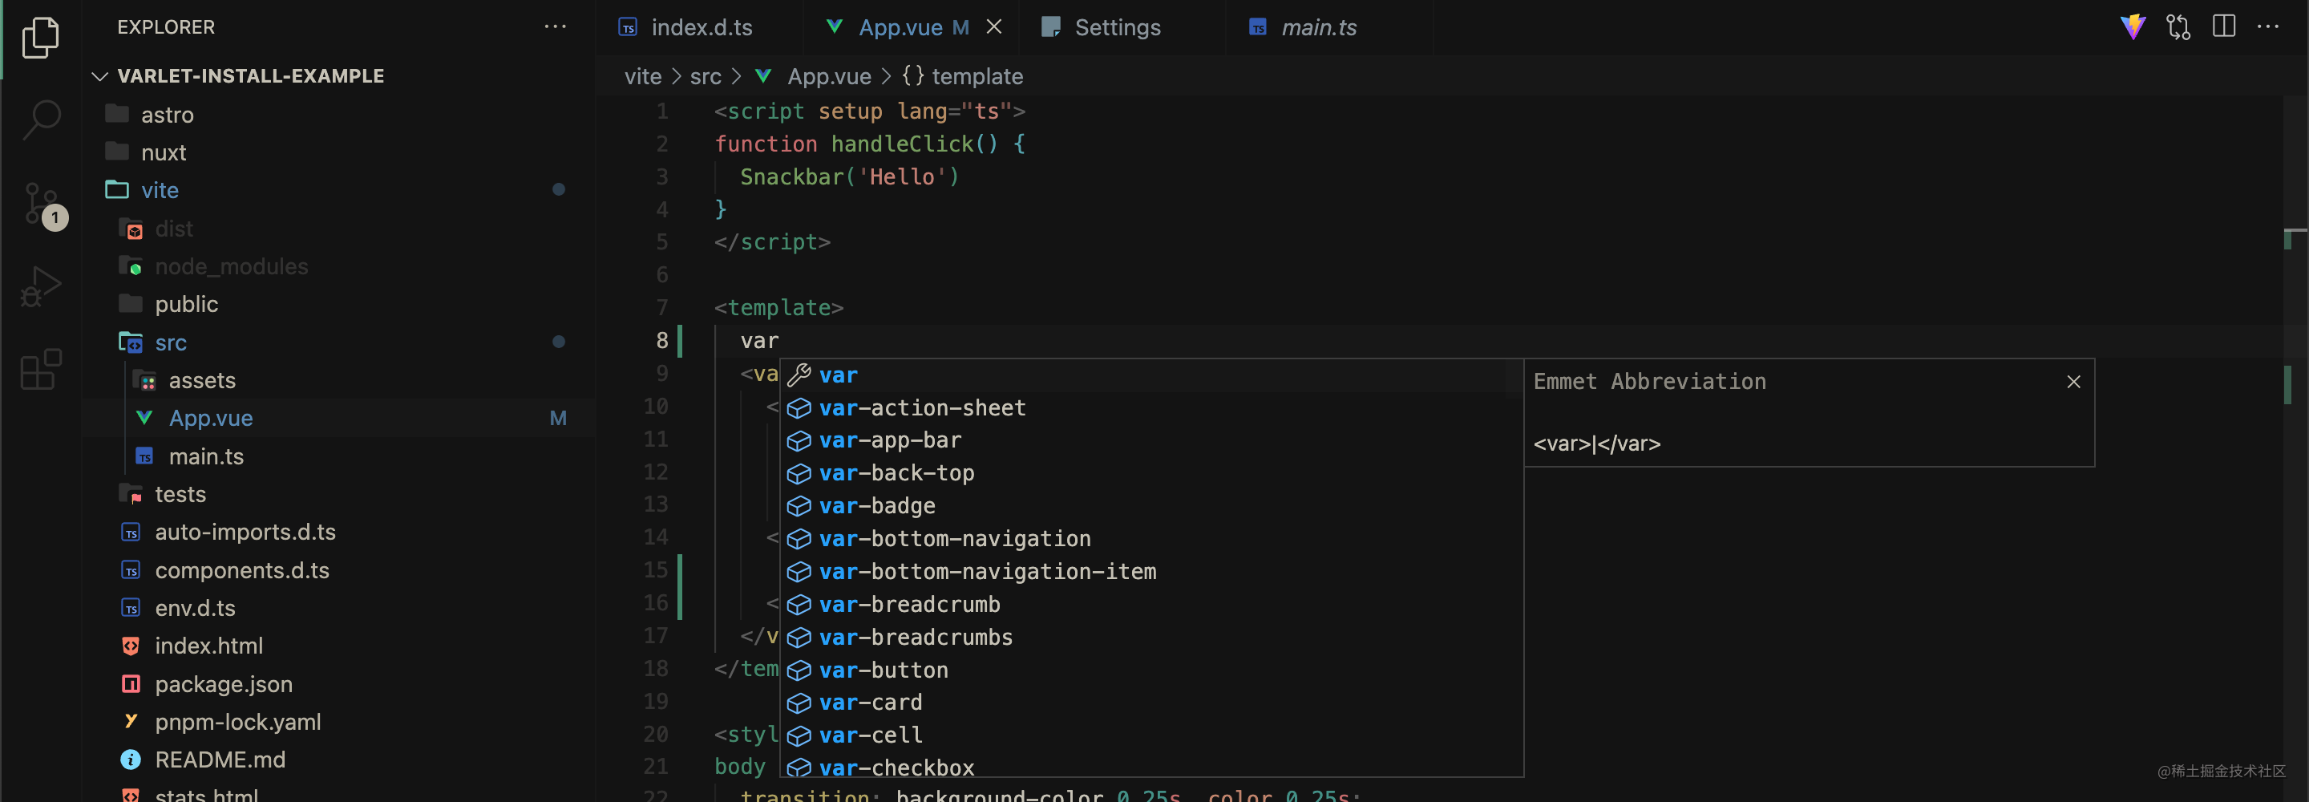Viewport: 2309px width, 802px height.
Task: Open the Search view
Action: 40,118
